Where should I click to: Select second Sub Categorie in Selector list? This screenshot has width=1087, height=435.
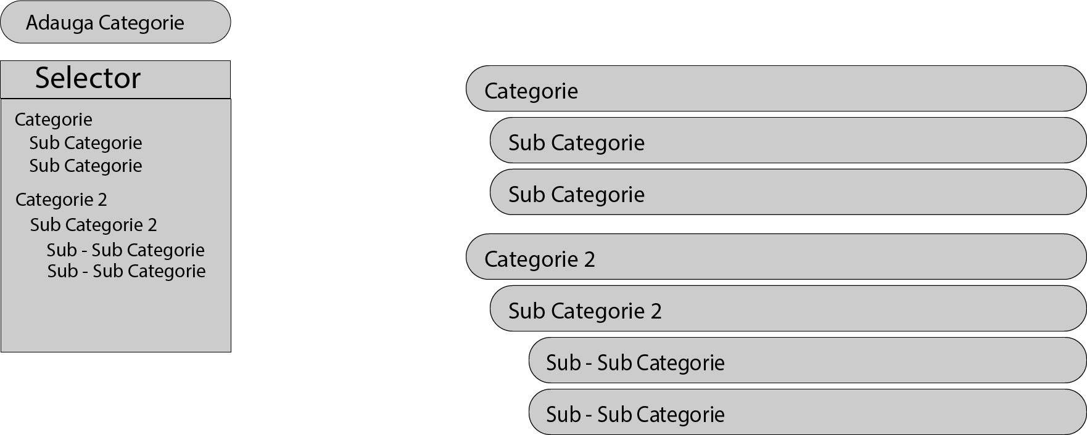click(x=86, y=166)
